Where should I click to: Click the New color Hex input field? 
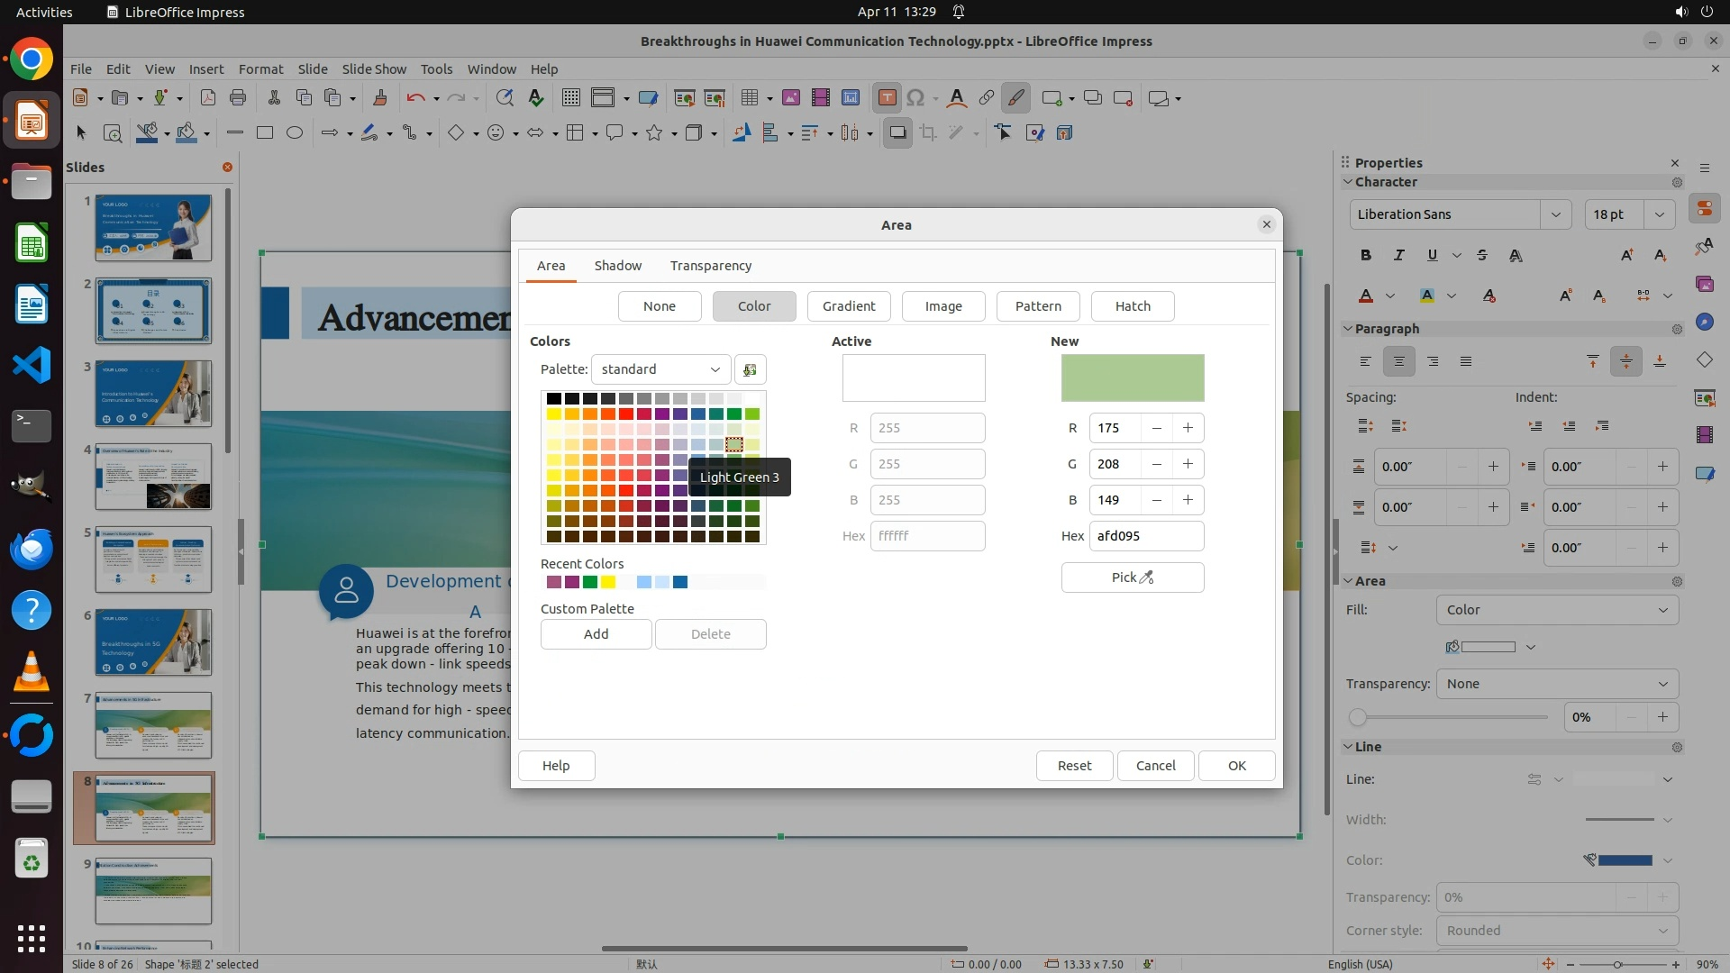coord(1145,536)
